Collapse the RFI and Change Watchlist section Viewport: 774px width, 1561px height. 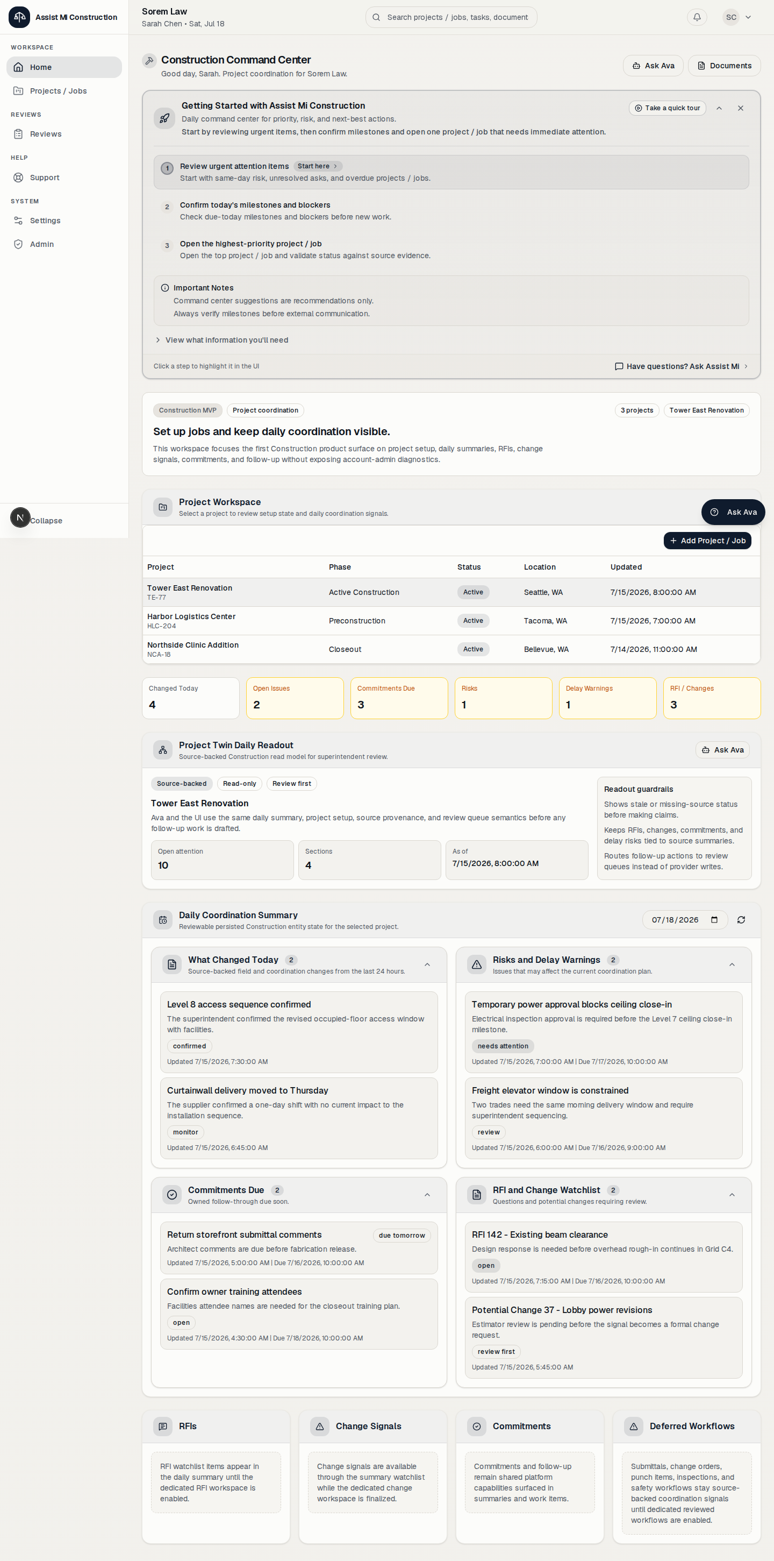tap(732, 1195)
